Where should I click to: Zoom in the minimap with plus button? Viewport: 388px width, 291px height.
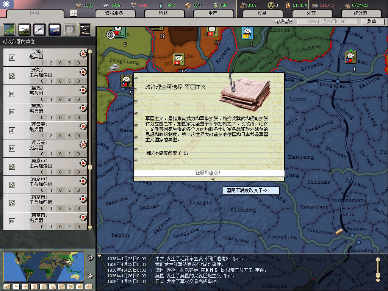pyautogui.click(x=90, y=258)
